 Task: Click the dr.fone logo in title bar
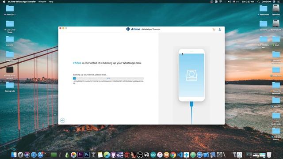click(133, 29)
